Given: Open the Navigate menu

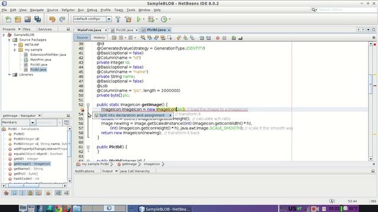Looking at the screenshot, I should pyautogui.click(x=37, y=10).
